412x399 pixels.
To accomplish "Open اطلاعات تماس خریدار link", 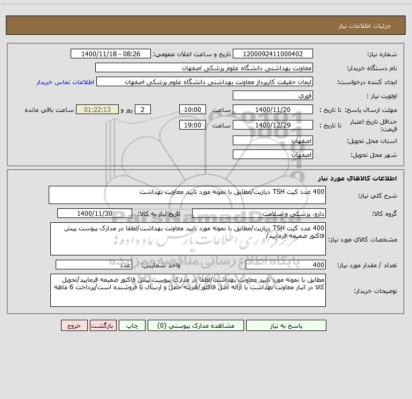I will 65,82.
